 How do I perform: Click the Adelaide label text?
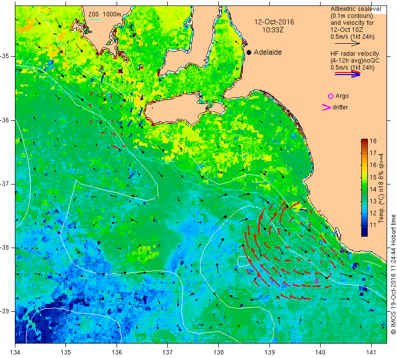click(267, 52)
